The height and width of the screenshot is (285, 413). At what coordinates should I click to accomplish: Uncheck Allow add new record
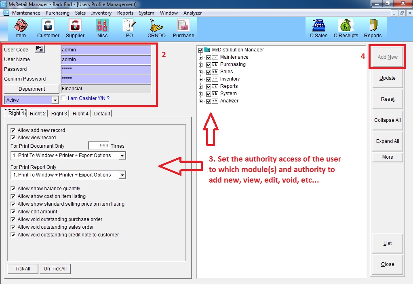click(13, 130)
